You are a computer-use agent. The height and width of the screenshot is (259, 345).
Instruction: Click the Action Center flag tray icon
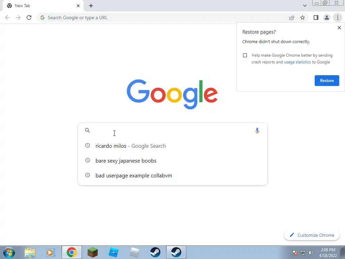pos(295,253)
